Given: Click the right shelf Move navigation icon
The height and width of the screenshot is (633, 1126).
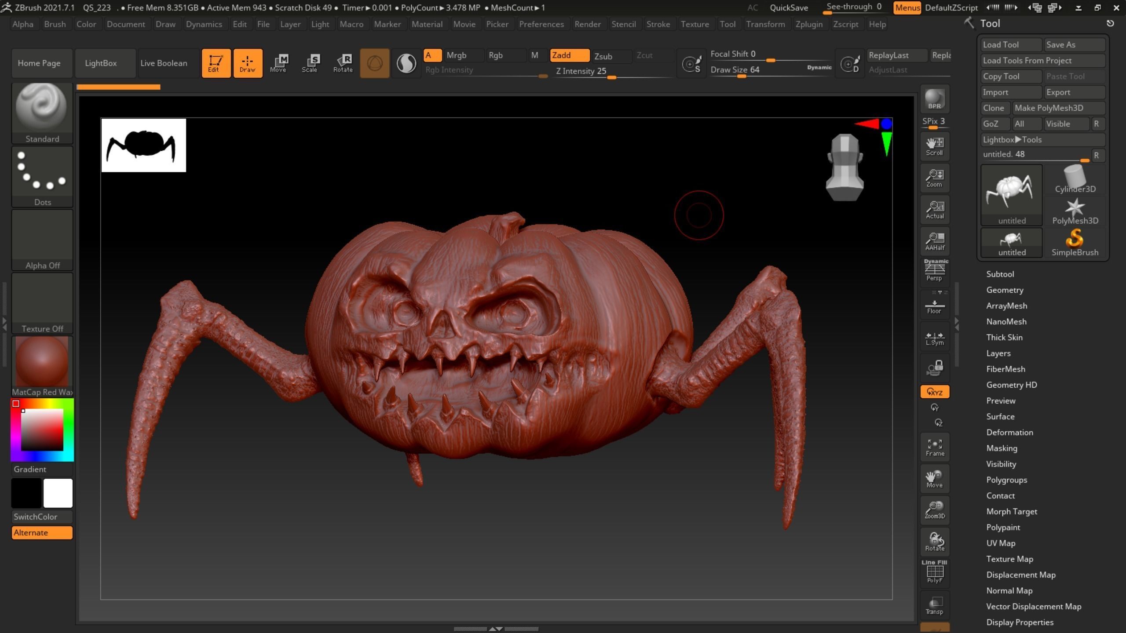Looking at the screenshot, I should point(935,479).
